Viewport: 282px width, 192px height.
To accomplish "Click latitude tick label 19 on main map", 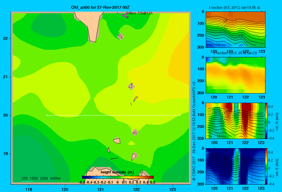I will [6, 154].
